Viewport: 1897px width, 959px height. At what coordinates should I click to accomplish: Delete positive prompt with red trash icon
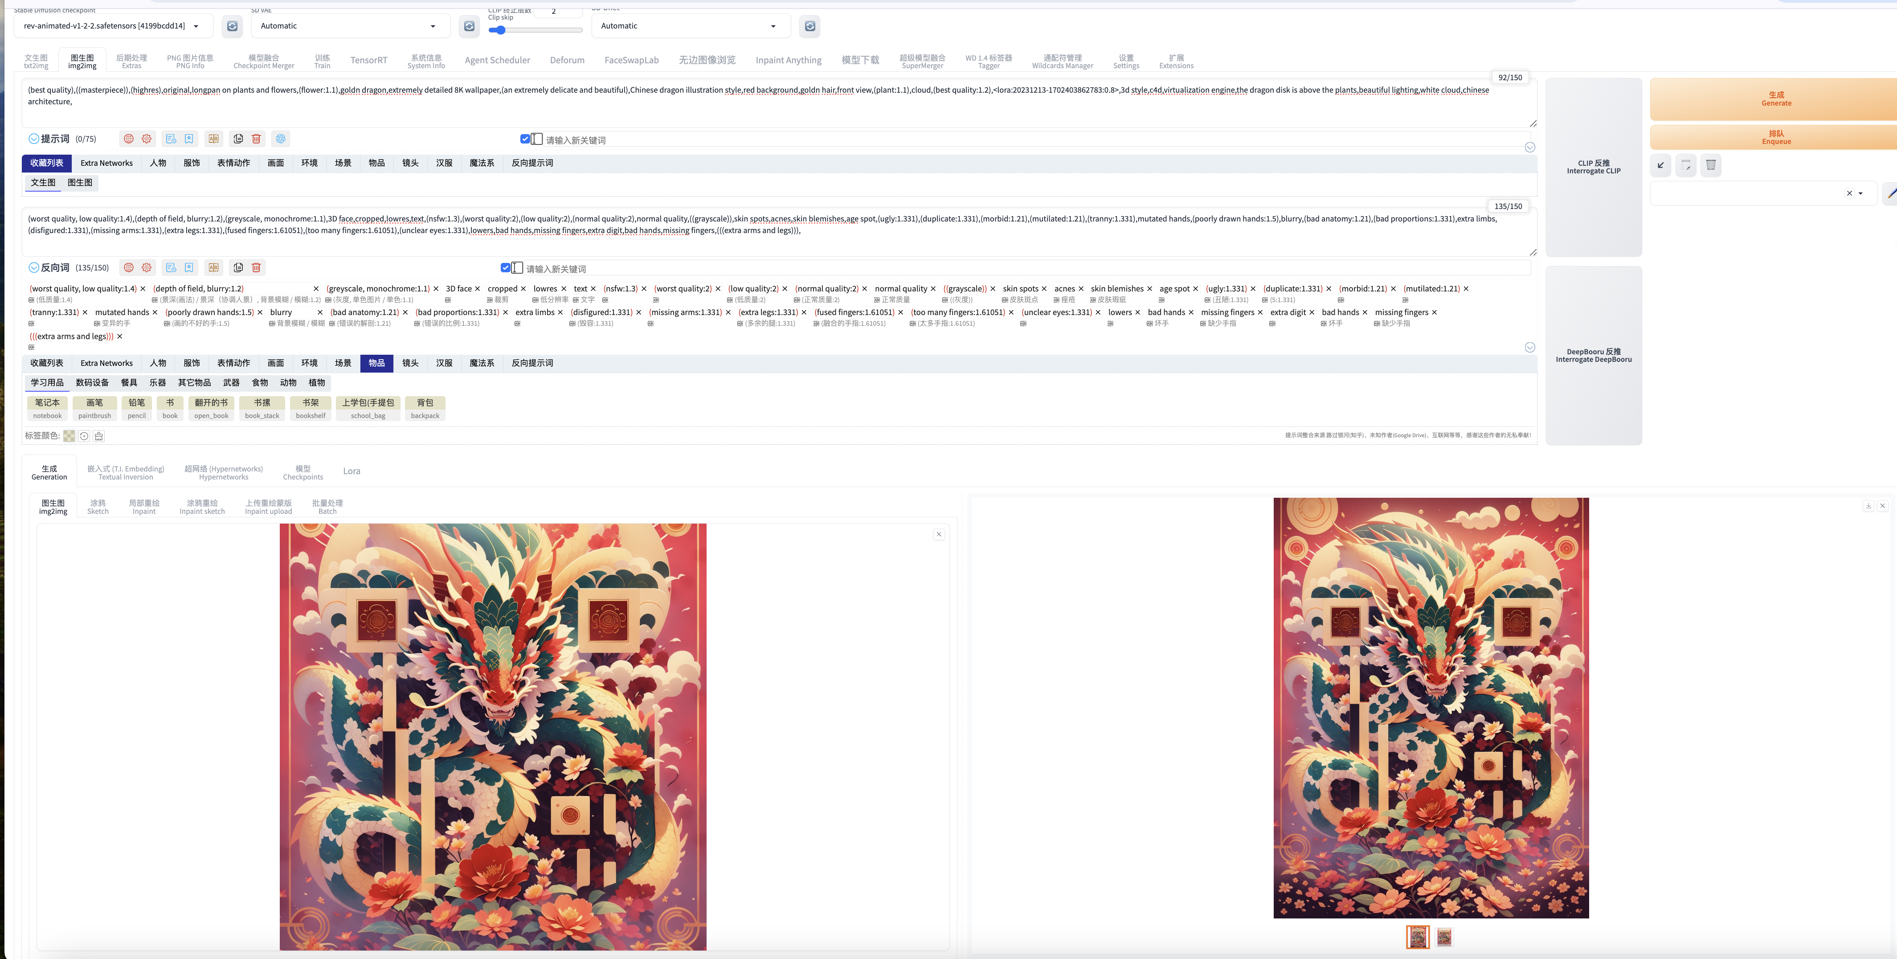(256, 139)
